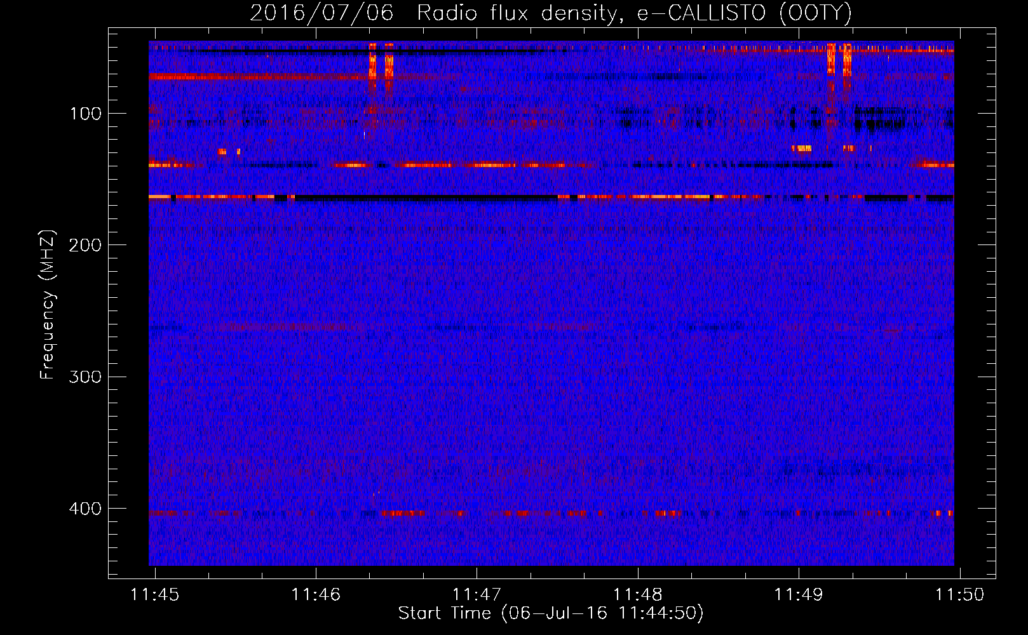Click the 200 MHz frequency tick label
This screenshot has width=1028, height=635.
(x=85, y=245)
